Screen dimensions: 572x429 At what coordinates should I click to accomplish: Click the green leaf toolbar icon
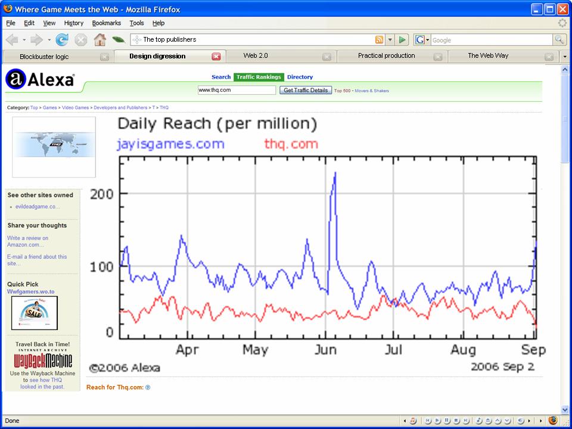(x=118, y=39)
